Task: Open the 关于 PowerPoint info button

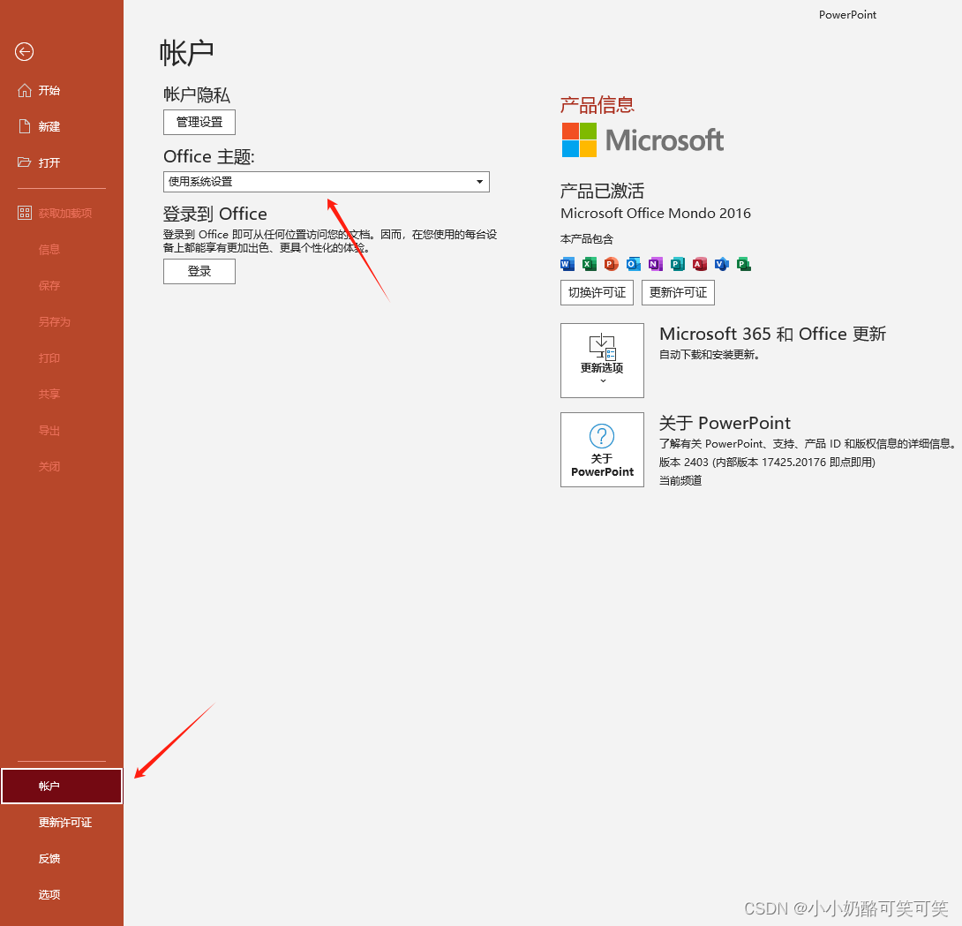Action: point(602,449)
